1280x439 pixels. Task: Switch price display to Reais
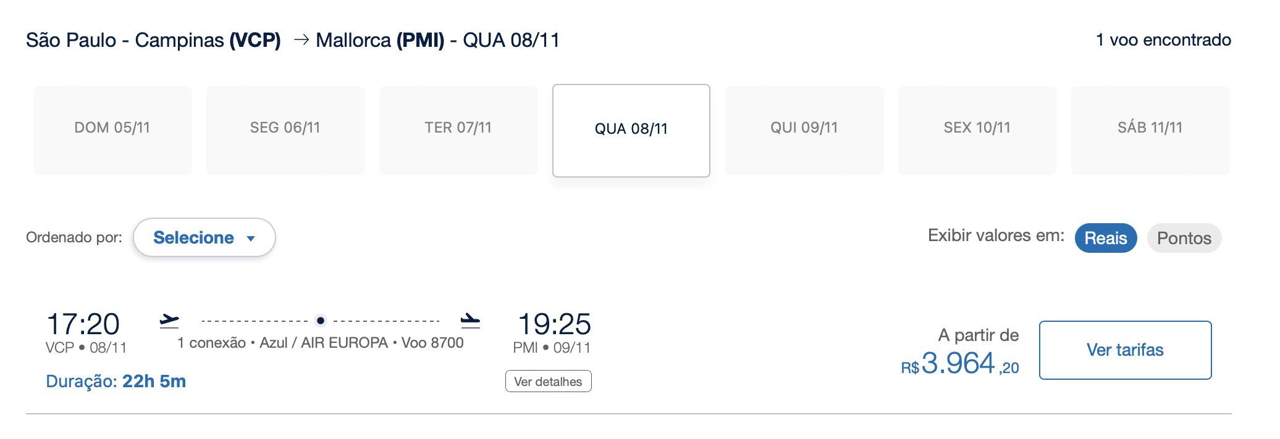[1105, 238]
